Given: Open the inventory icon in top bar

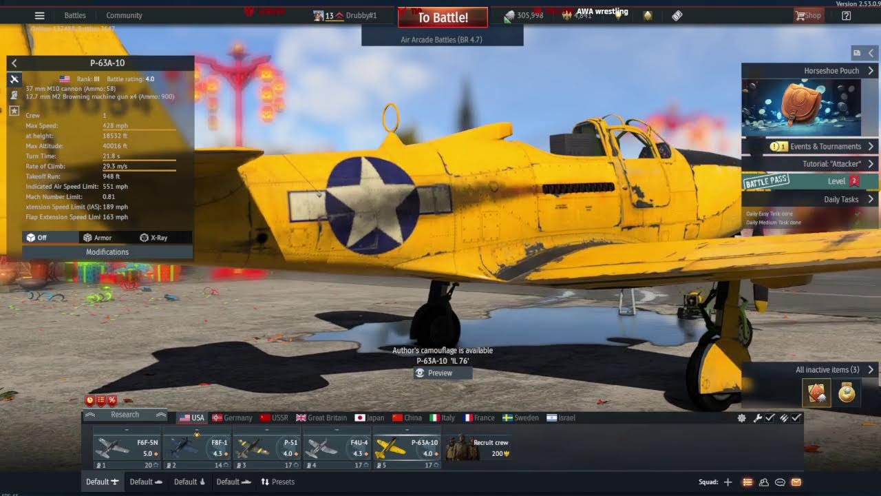Looking at the screenshot, I should pyautogui.click(x=677, y=15).
